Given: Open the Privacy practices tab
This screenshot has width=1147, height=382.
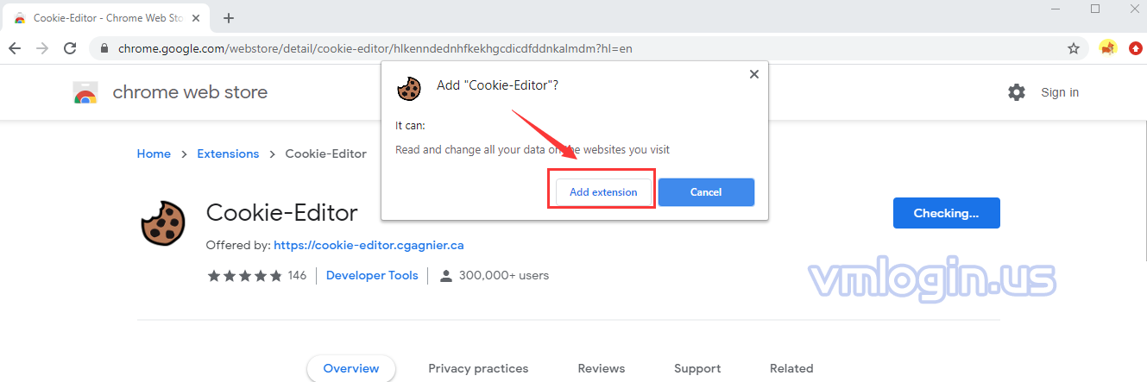Looking at the screenshot, I should (x=478, y=368).
